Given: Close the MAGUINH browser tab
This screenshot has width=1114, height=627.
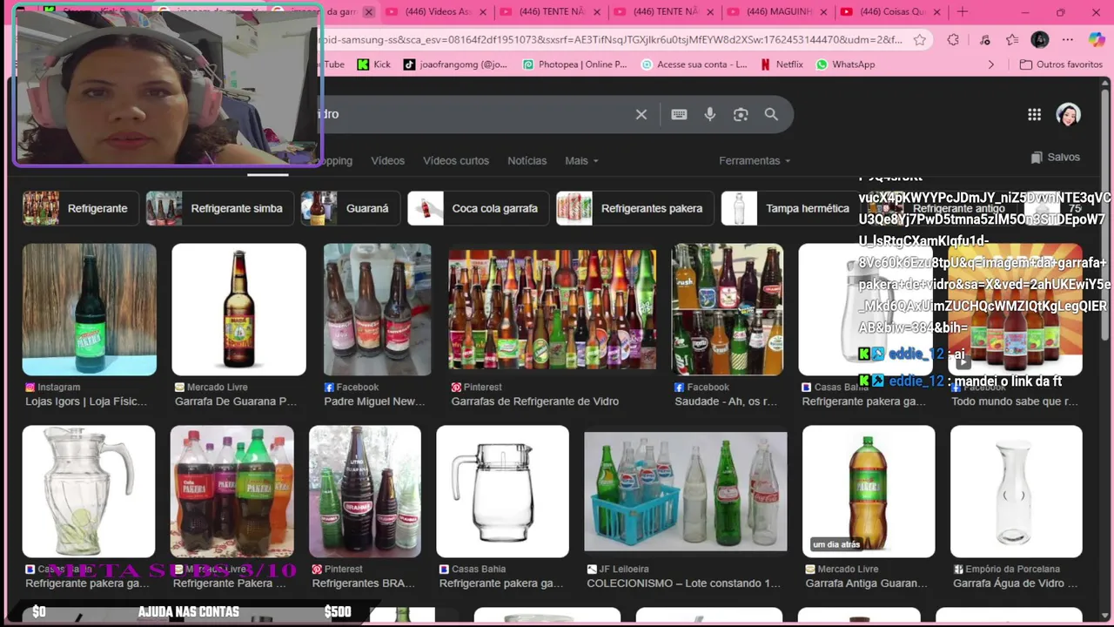Looking at the screenshot, I should (822, 12).
